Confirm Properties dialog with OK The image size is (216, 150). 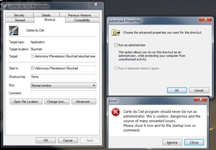(46, 140)
